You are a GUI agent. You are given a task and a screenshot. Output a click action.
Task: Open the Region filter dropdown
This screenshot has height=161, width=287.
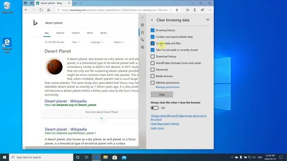pos(118,42)
